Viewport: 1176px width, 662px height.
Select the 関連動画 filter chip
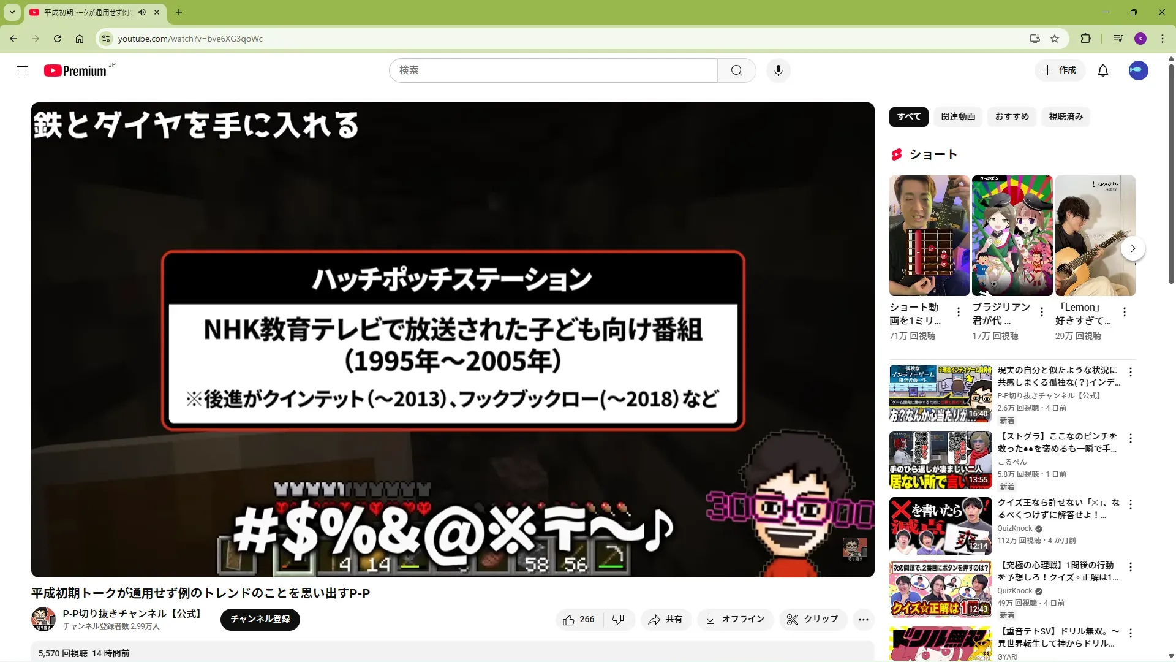click(958, 116)
